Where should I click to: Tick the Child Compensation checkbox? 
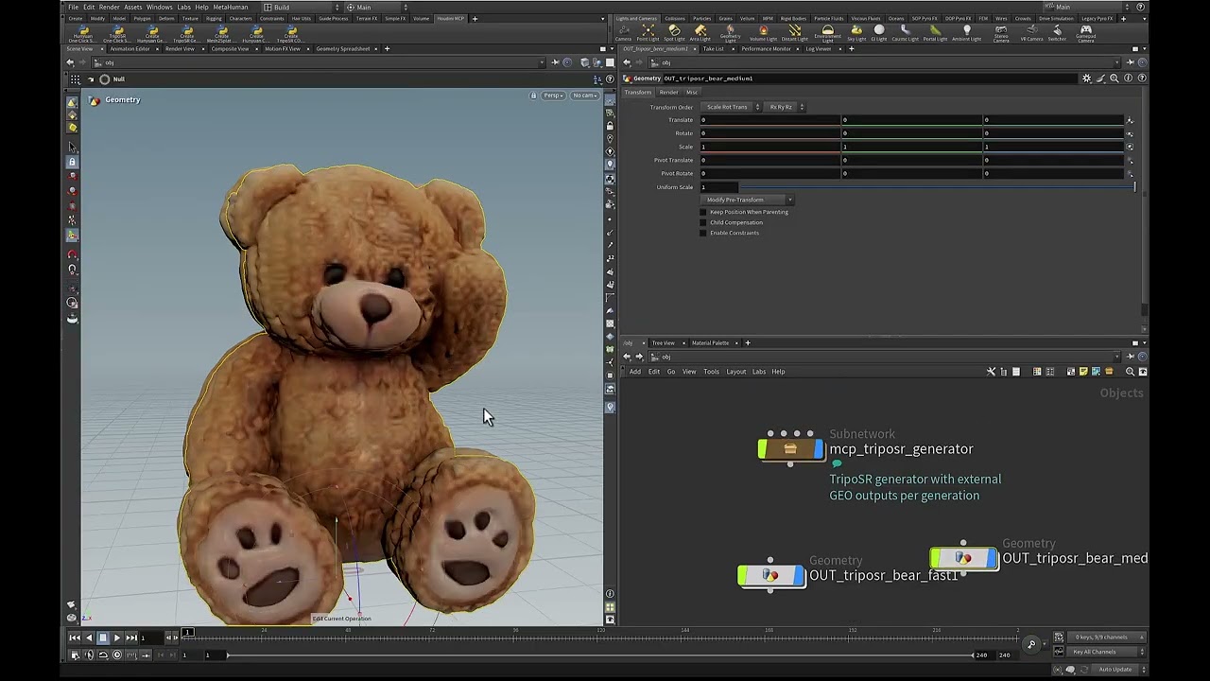point(703,222)
